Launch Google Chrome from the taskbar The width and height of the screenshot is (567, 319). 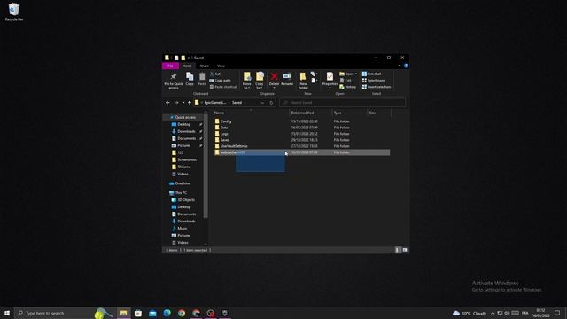coord(182,313)
